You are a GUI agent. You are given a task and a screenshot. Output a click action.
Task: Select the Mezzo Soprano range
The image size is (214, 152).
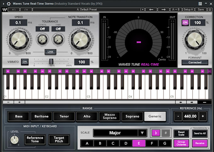coord(110,116)
